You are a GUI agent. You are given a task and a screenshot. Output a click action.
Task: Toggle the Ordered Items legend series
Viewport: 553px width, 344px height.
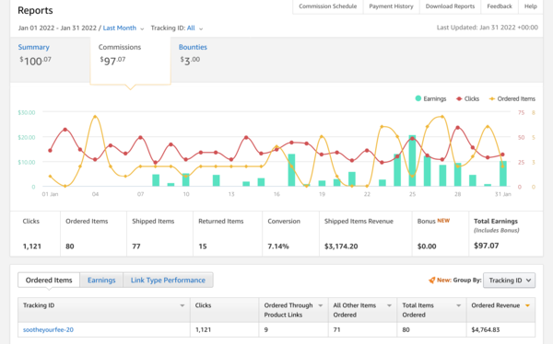512,98
